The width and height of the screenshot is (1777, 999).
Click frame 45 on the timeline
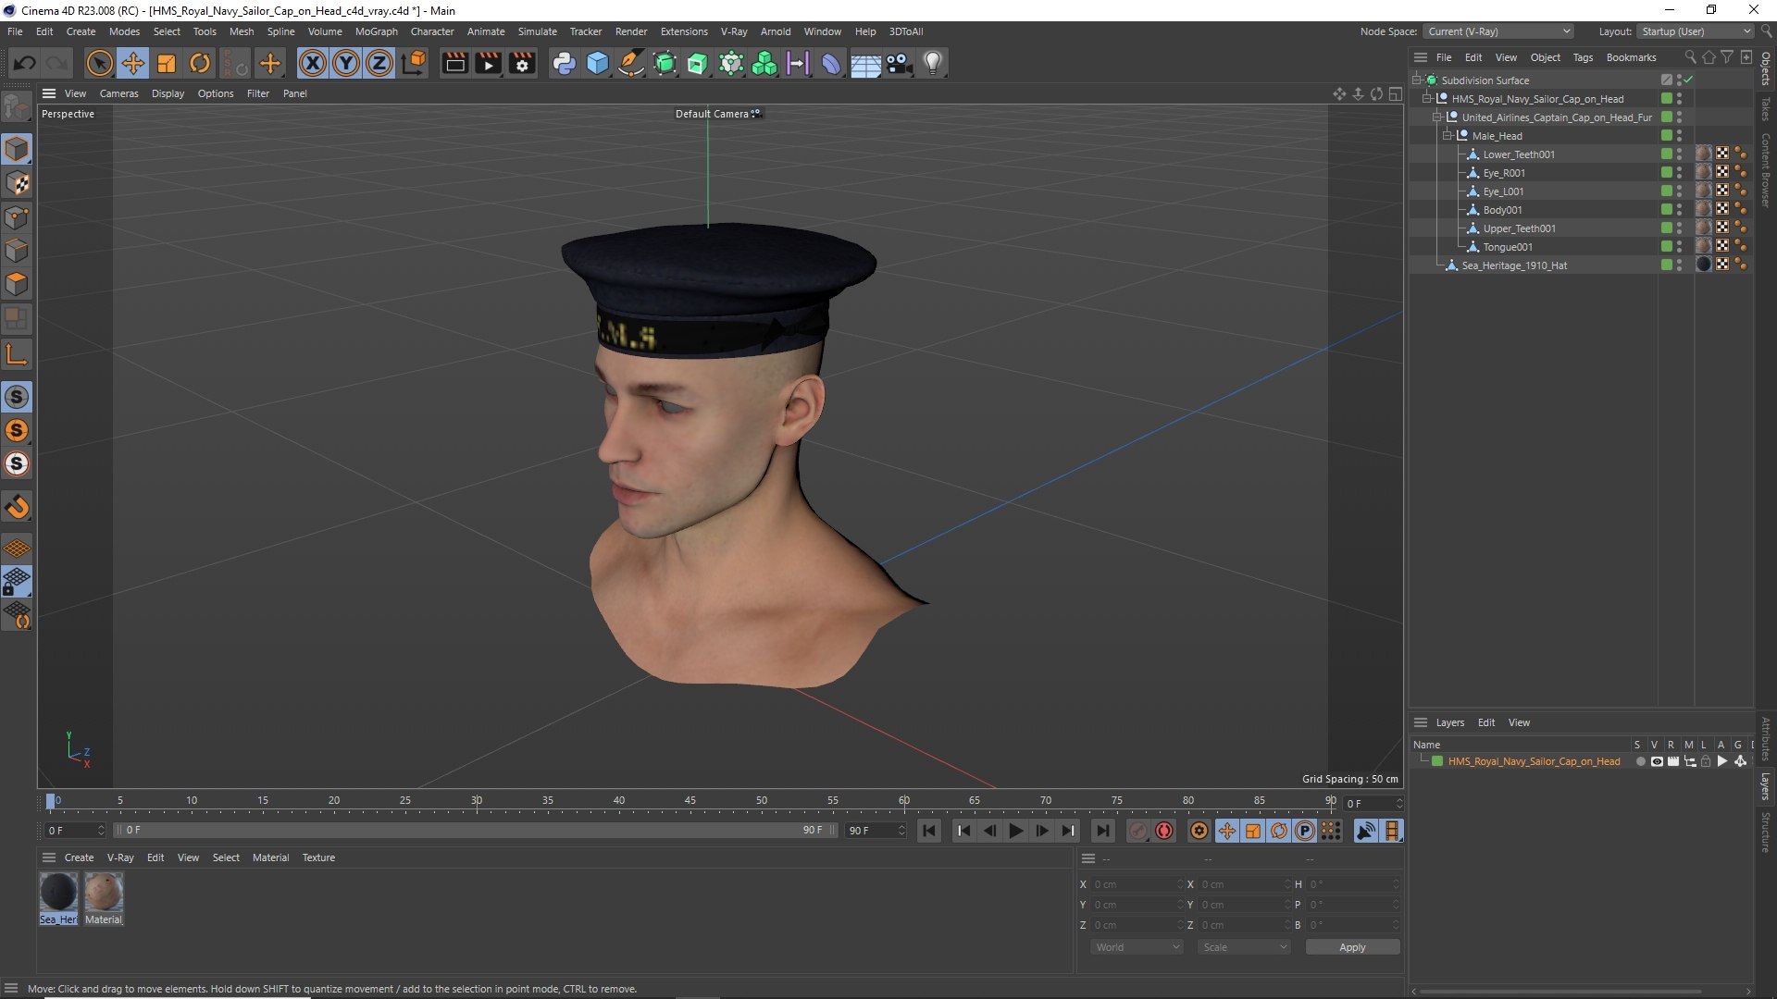tap(690, 802)
